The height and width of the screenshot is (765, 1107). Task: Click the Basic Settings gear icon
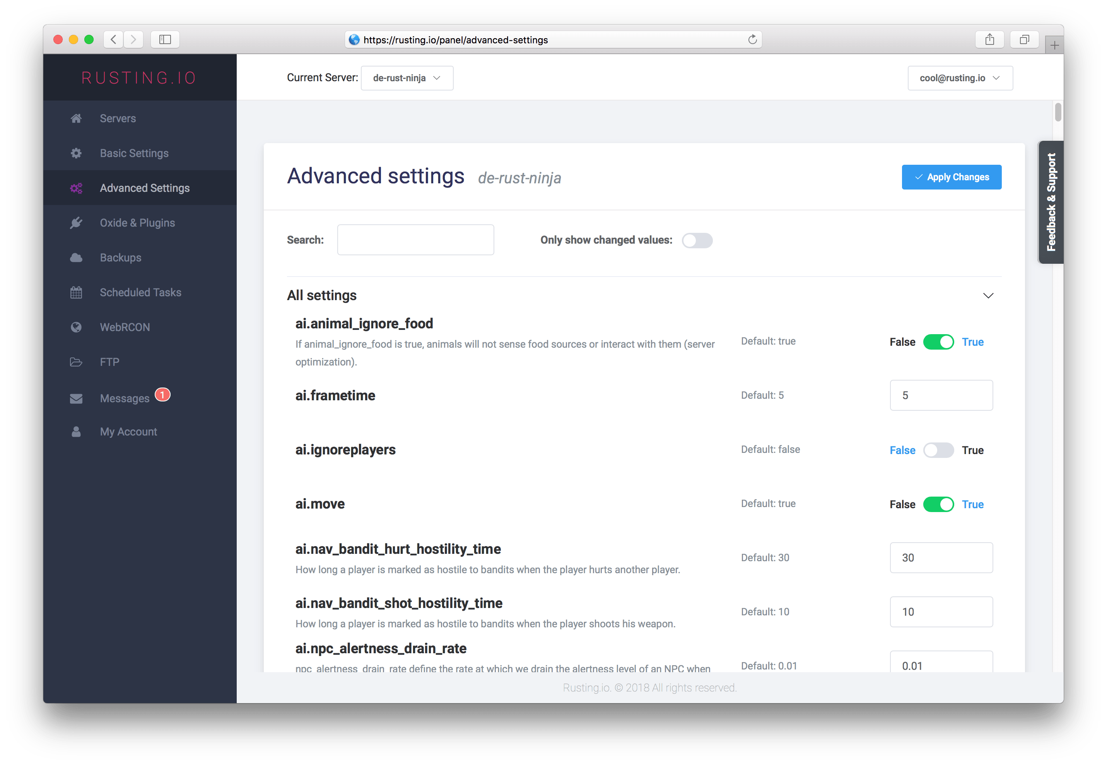coord(76,154)
